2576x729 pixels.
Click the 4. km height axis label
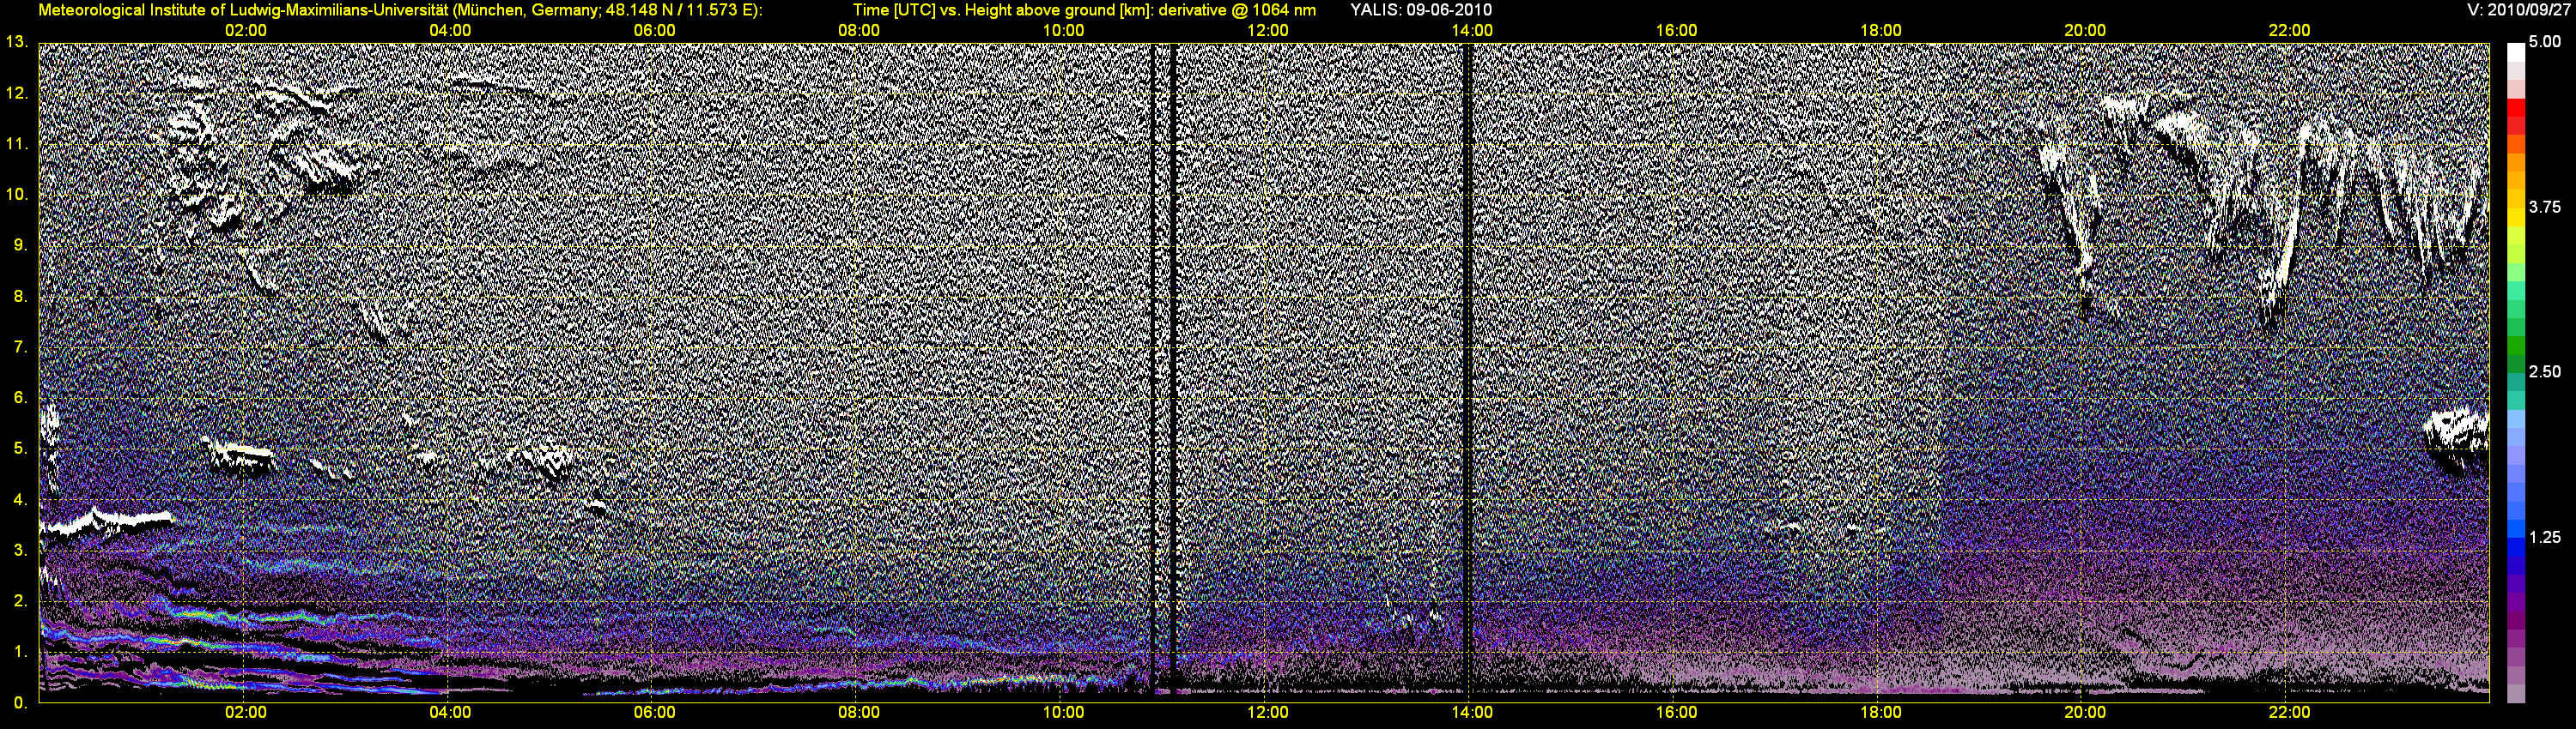(20, 499)
